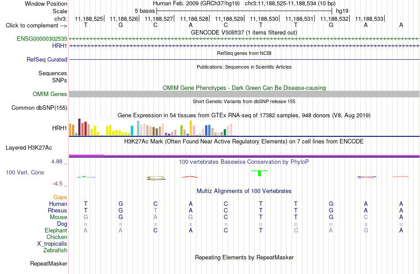Click the RefSeq Curated transcript line
This screenshot has height=274, width=420.
pos(244,59)
